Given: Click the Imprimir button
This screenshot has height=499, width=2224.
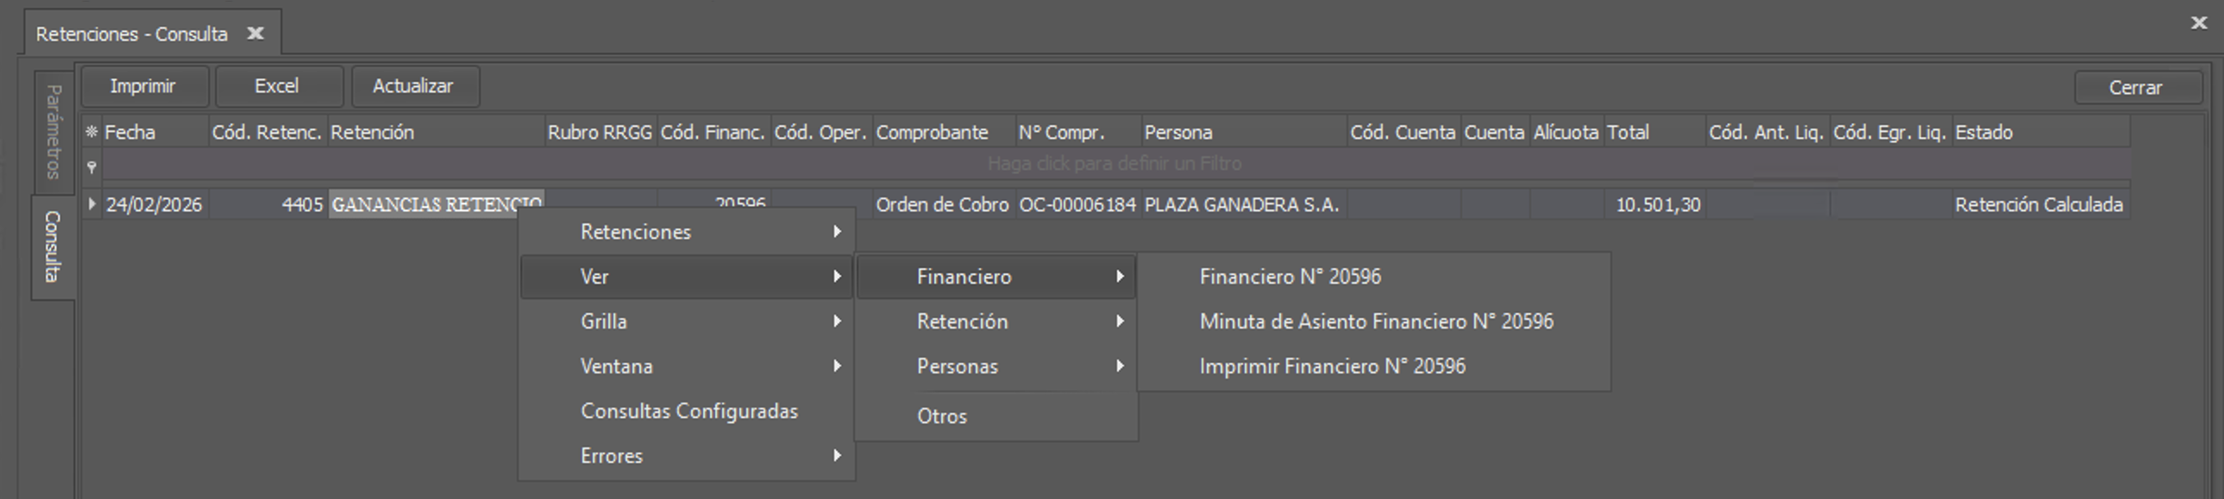Looking at the screenshot, I should click(143, 85).
